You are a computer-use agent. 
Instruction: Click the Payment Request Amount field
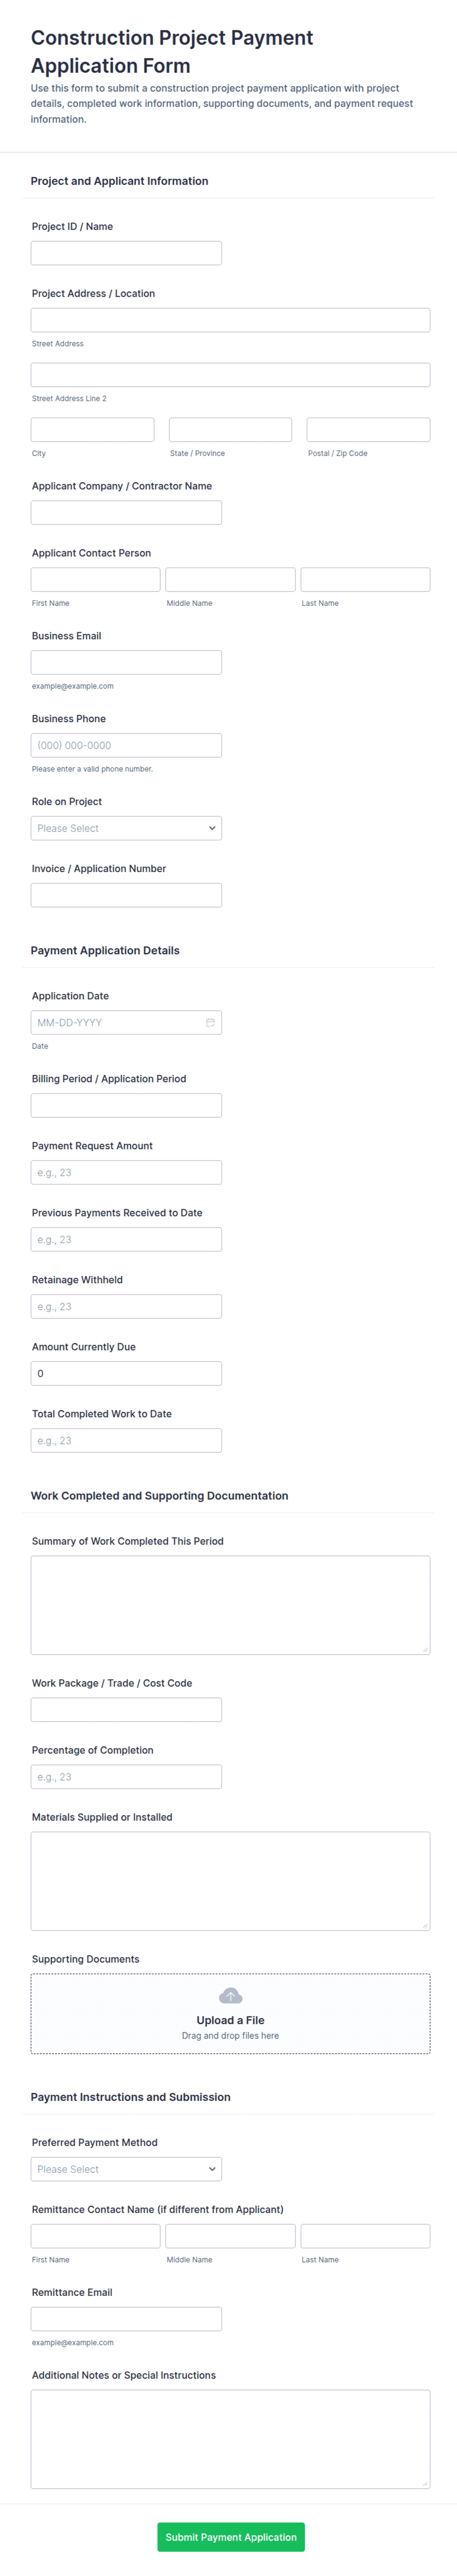tap(126, 1172)
